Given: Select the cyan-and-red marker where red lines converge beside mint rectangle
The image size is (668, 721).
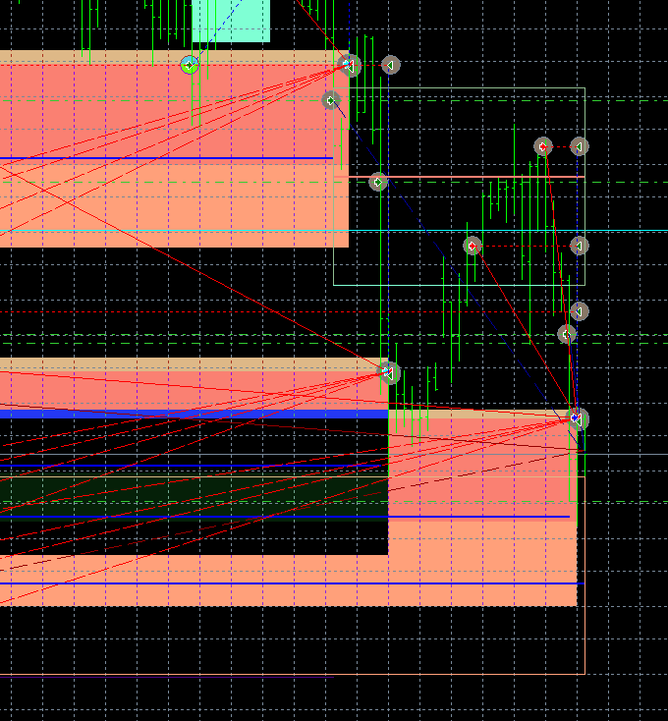Looking at the screenshot, I should click(x=349, y=65).
